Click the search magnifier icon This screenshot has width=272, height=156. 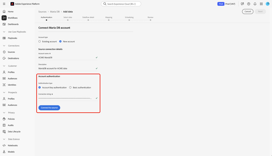(105, 4)
